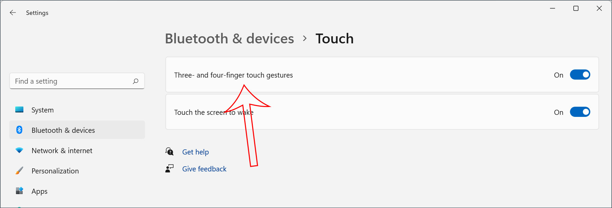Click the Bluetooth icon in sidebar

pos(19,130)
